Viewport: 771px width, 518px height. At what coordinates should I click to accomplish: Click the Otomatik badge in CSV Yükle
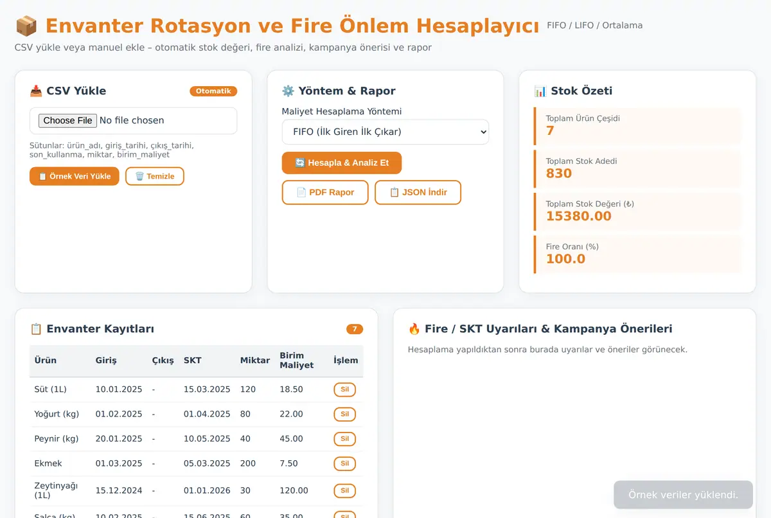pyautogui.click(x=213, y=91)
